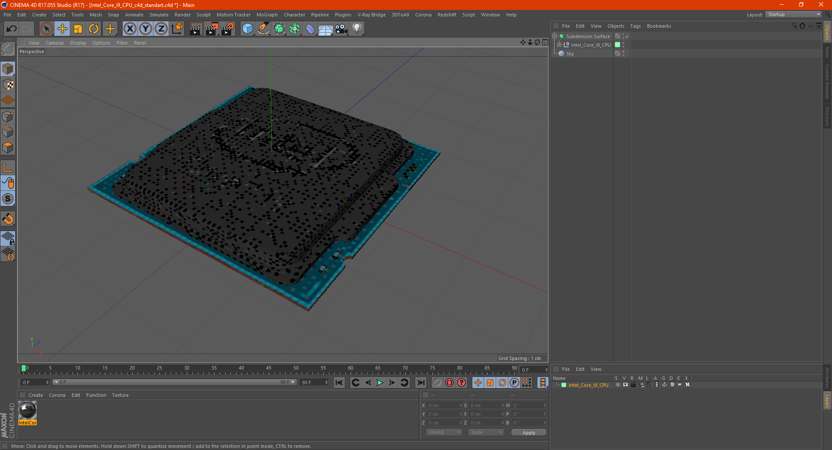Open the spline pen tool
This screenshot has width=832, height=450.
pyautogui.click(x=263, y=29)
